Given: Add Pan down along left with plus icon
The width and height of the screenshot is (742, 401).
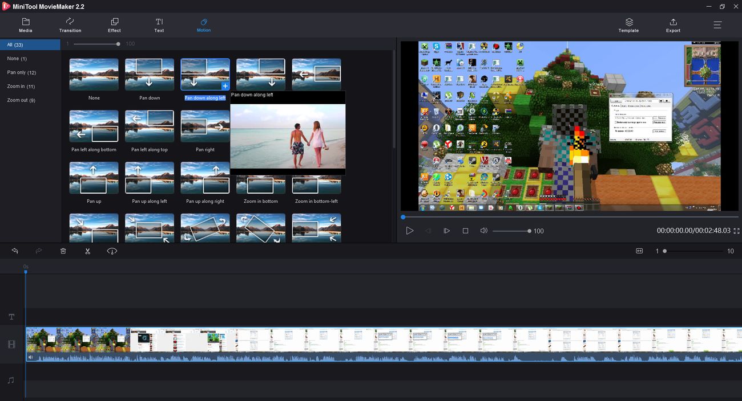Looking at the screenshot, I should (x=225, y=85).
